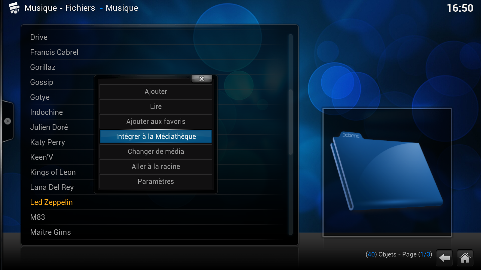Image resolution: width=481 pixels, height=270 pixels.
Task: Select Ajouter in the context menu
Action: click(156, 91)
